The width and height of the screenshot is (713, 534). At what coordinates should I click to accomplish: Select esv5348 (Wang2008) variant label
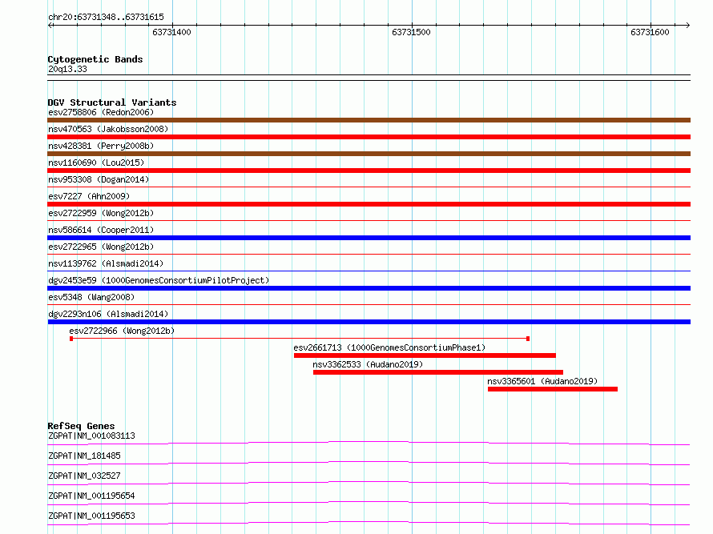point(91,297)
